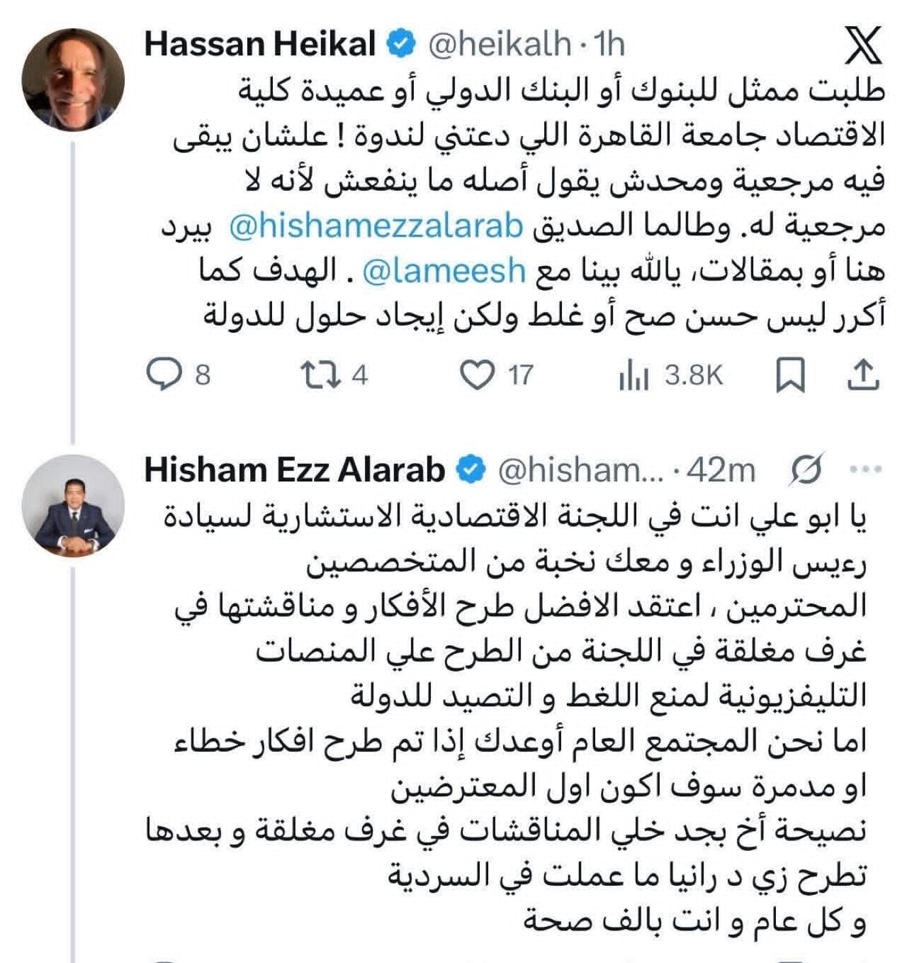Click the 1h timestamp on Heikal's tweet
Image resolution: width=907 pixels, height=963 pixels.
609,45
